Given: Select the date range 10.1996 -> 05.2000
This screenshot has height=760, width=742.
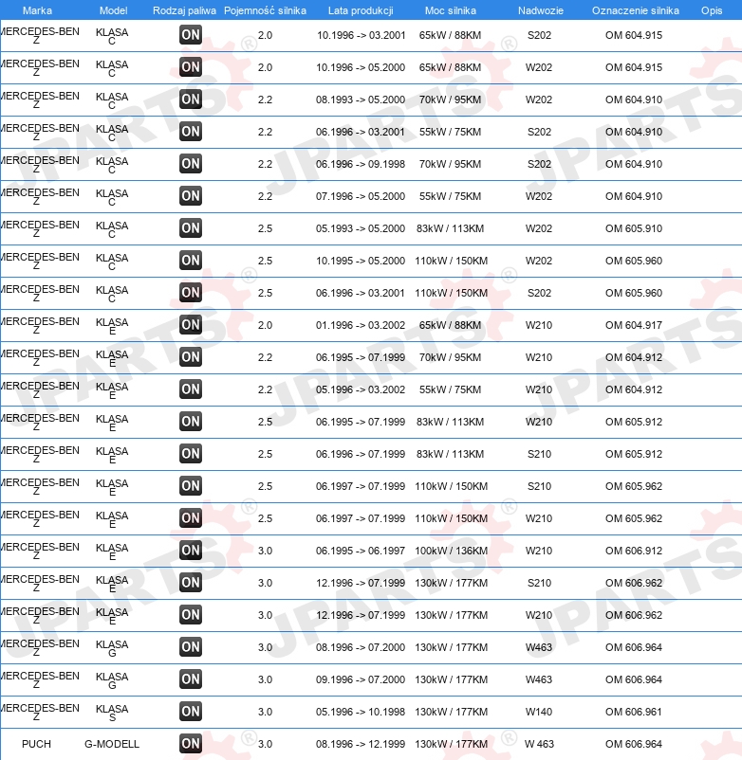Looking at the screenshot, I should pyautogui.click(x=361, y=67).
